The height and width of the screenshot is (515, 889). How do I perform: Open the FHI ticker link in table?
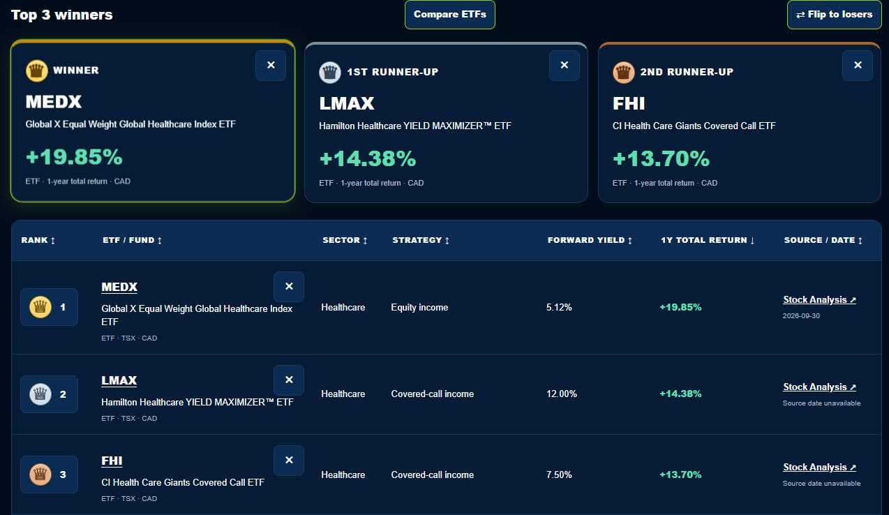(112, 461)
